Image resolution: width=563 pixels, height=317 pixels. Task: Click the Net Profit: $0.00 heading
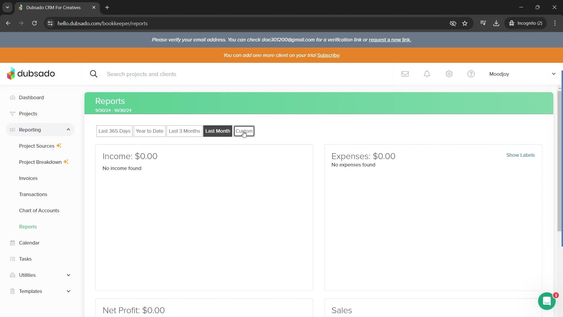click(134, 310)
